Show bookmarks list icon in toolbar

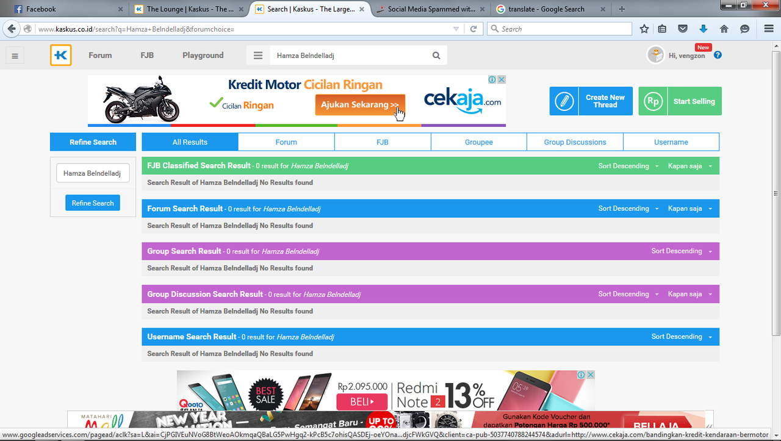tap(663, 29)
